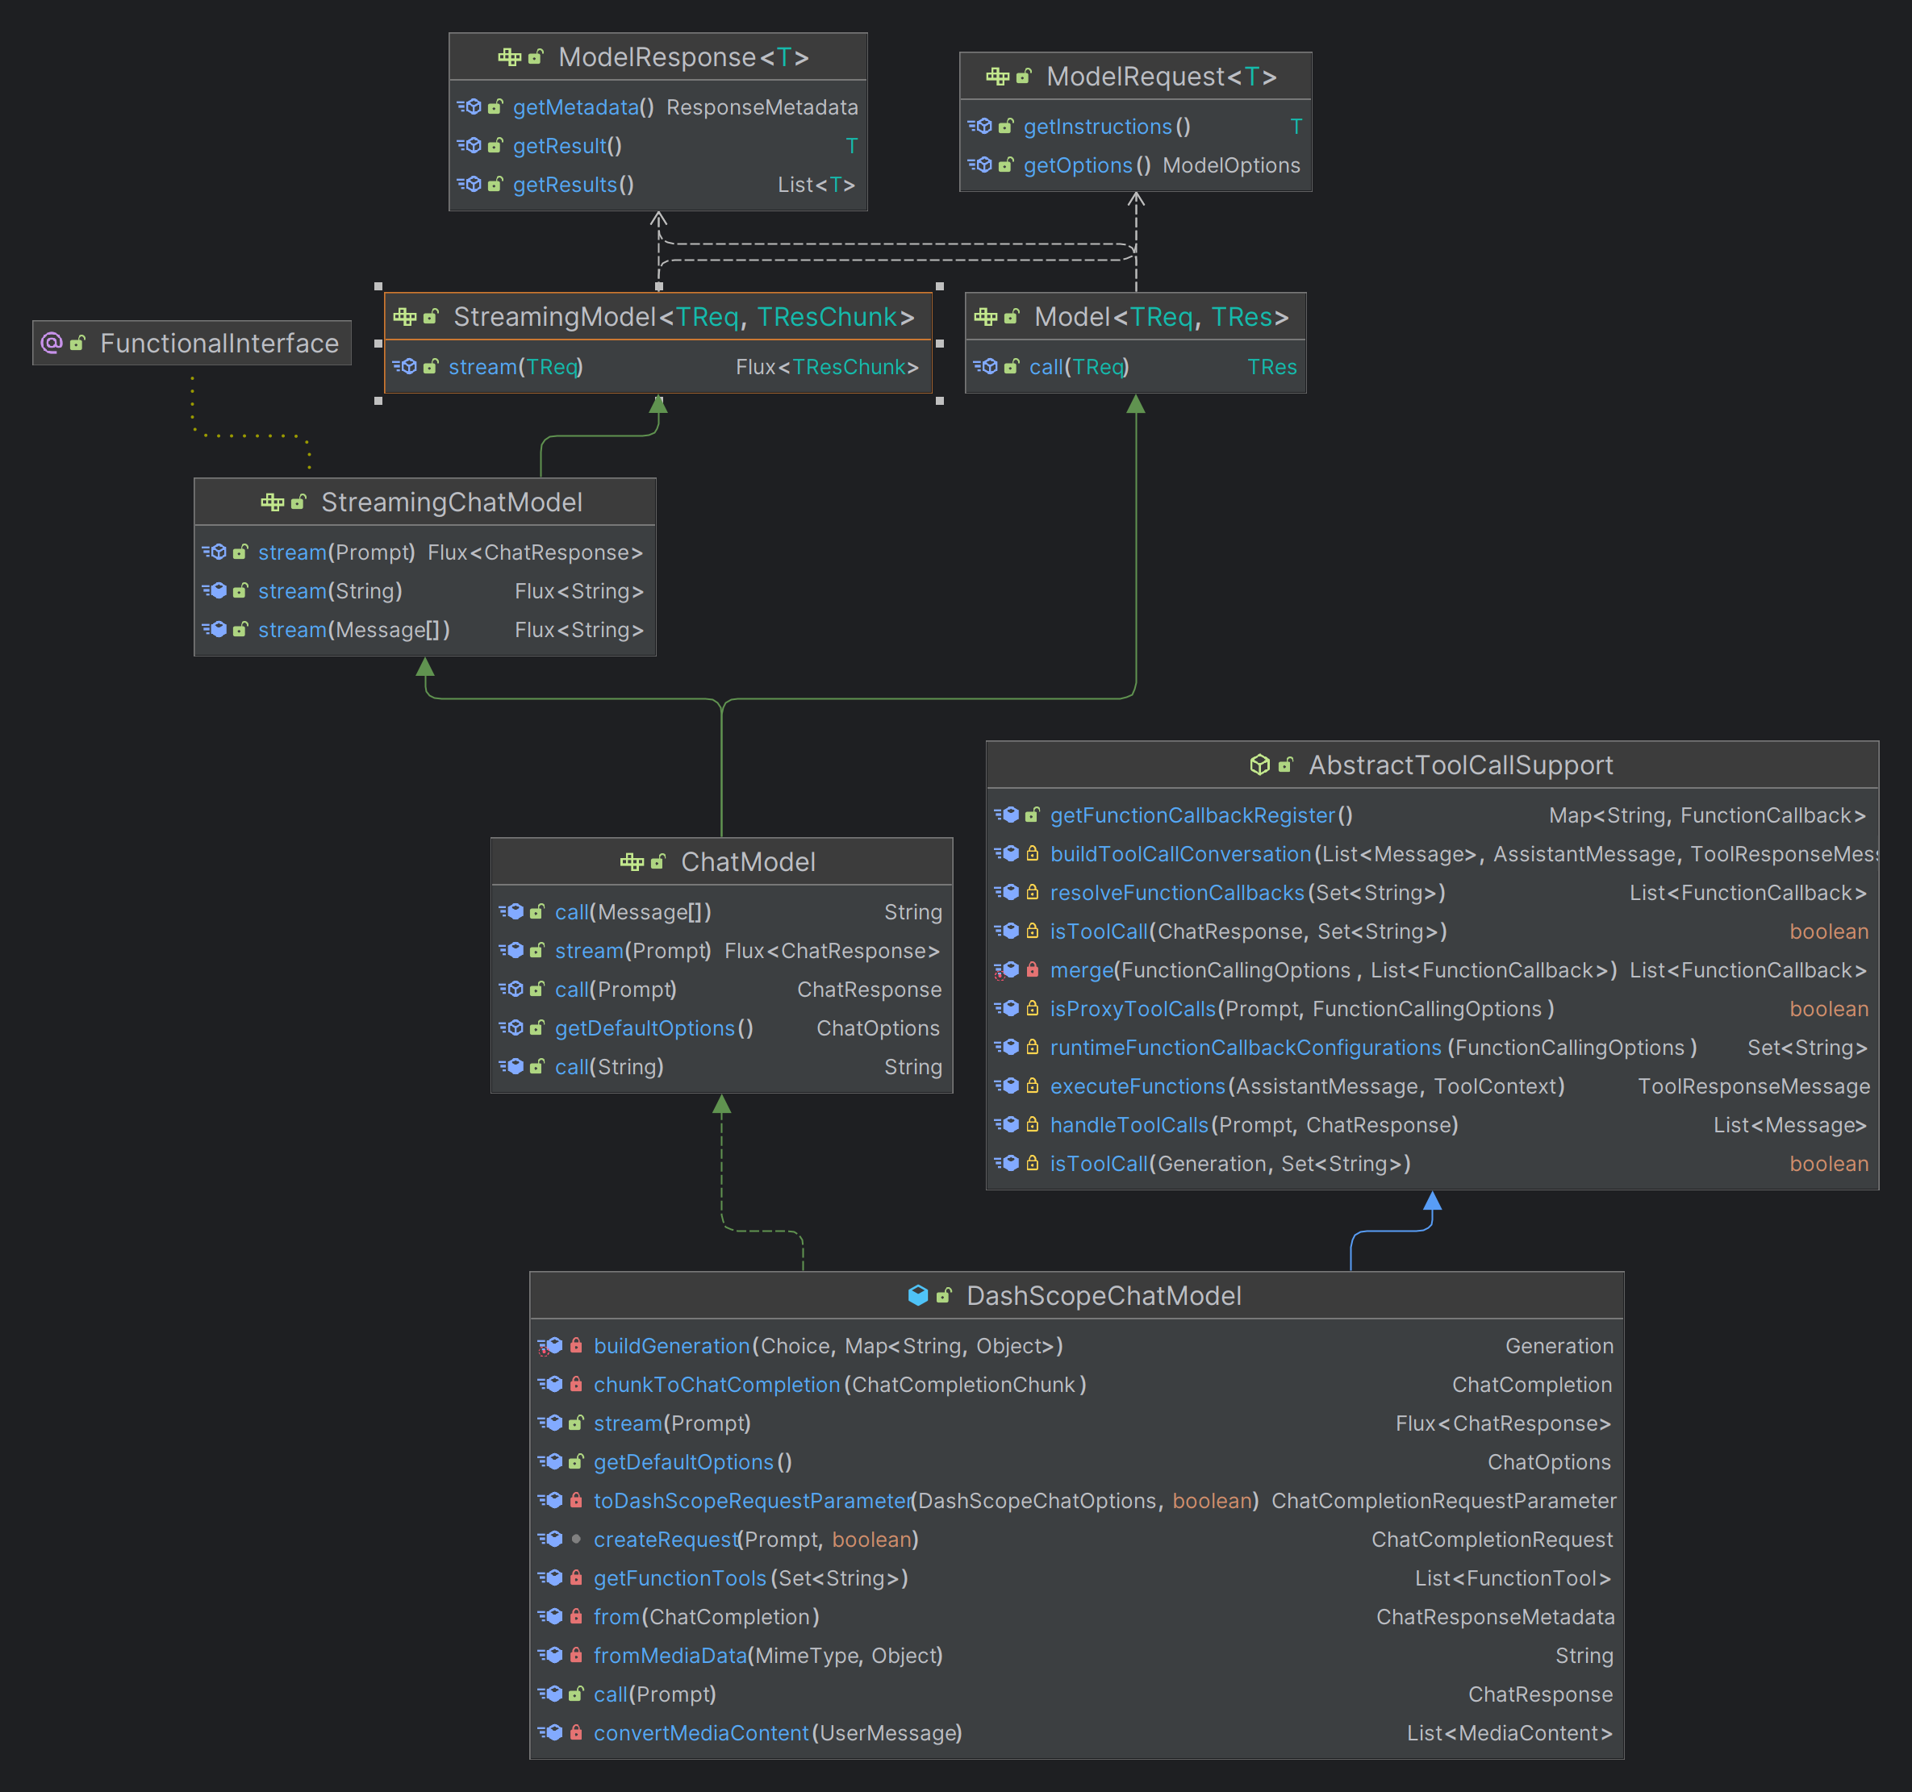Select the AbstractToolCallSupport node title
The width and height of the screenshot is (1912, 1792).
click(1461, 765)
